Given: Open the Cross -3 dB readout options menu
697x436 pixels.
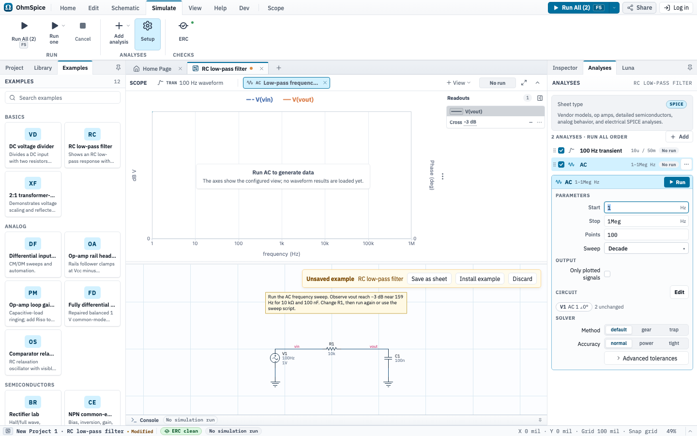Looking at the screenshot, I should click(x=539, y=122).
